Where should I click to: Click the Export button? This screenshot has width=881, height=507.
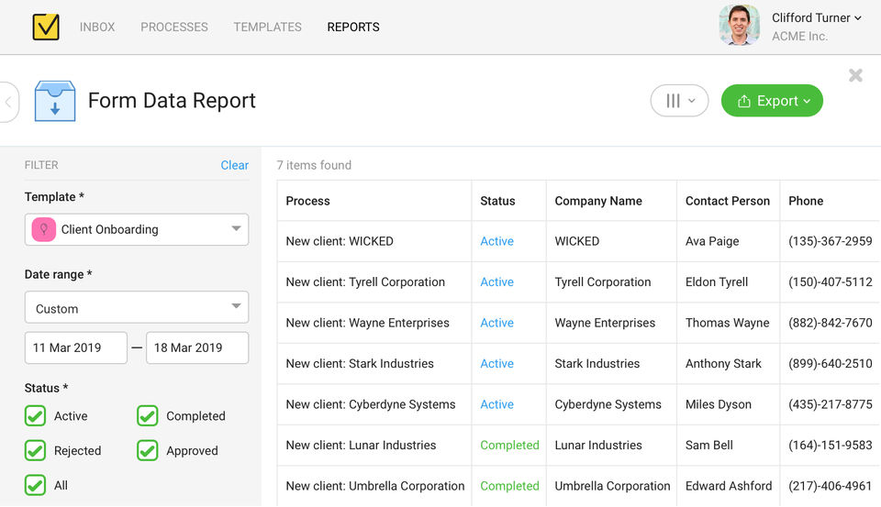point(772,101)
